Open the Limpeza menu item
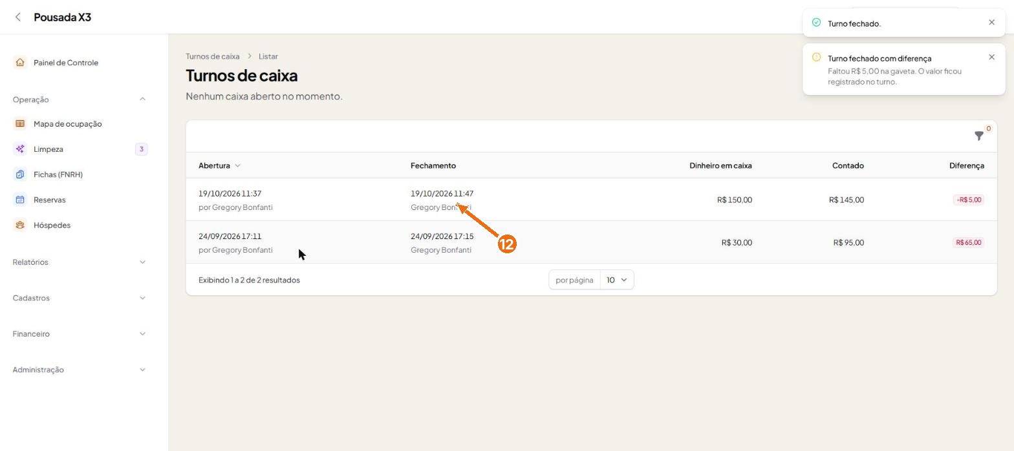Image resolution: width=1014 pixels, height=451 pixels. click(49, 149)
